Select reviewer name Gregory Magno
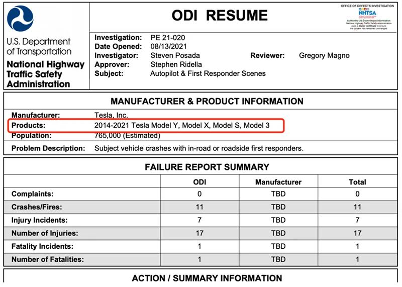This screenshot has width=402, height=287. click(x=324, y=55)
